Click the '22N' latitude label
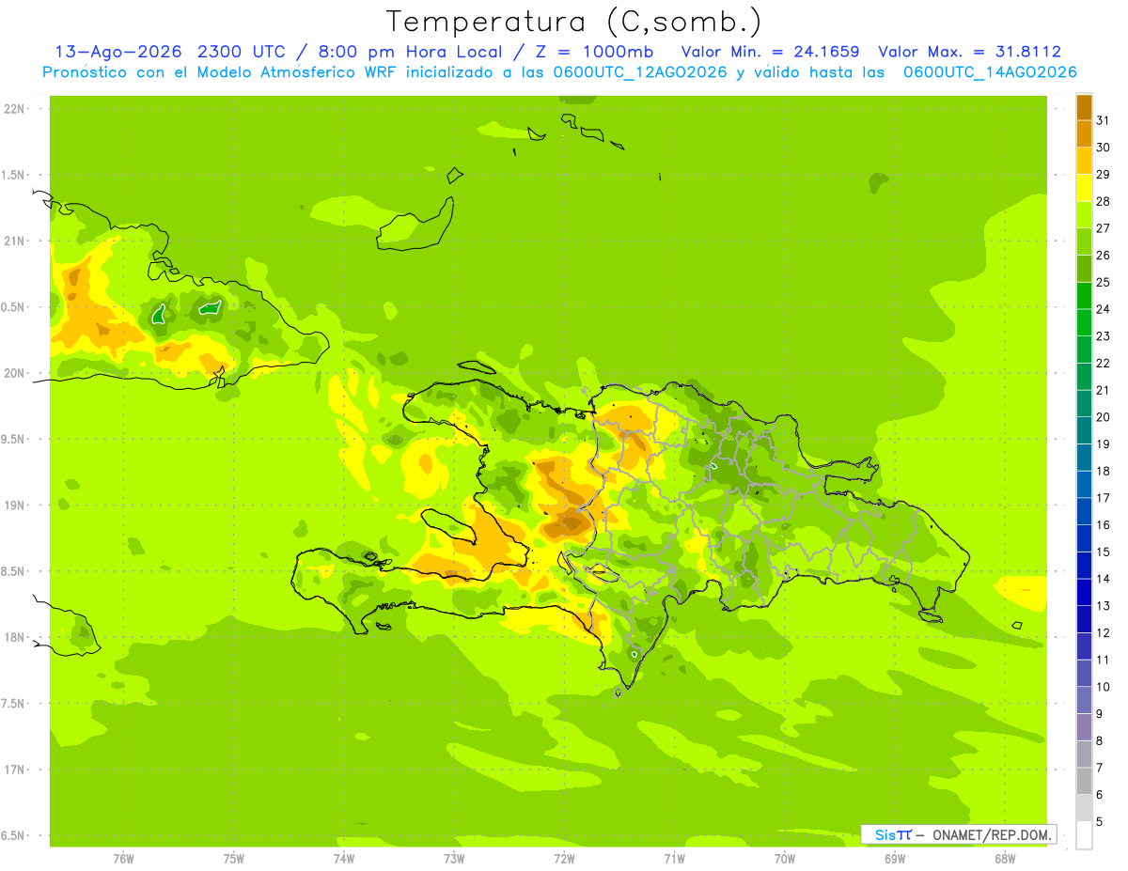Viewport: 1128px width, 871px height. 14,109
